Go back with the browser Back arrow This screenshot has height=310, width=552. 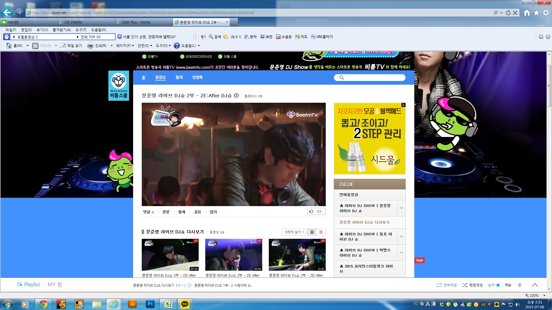coord(7,12)
